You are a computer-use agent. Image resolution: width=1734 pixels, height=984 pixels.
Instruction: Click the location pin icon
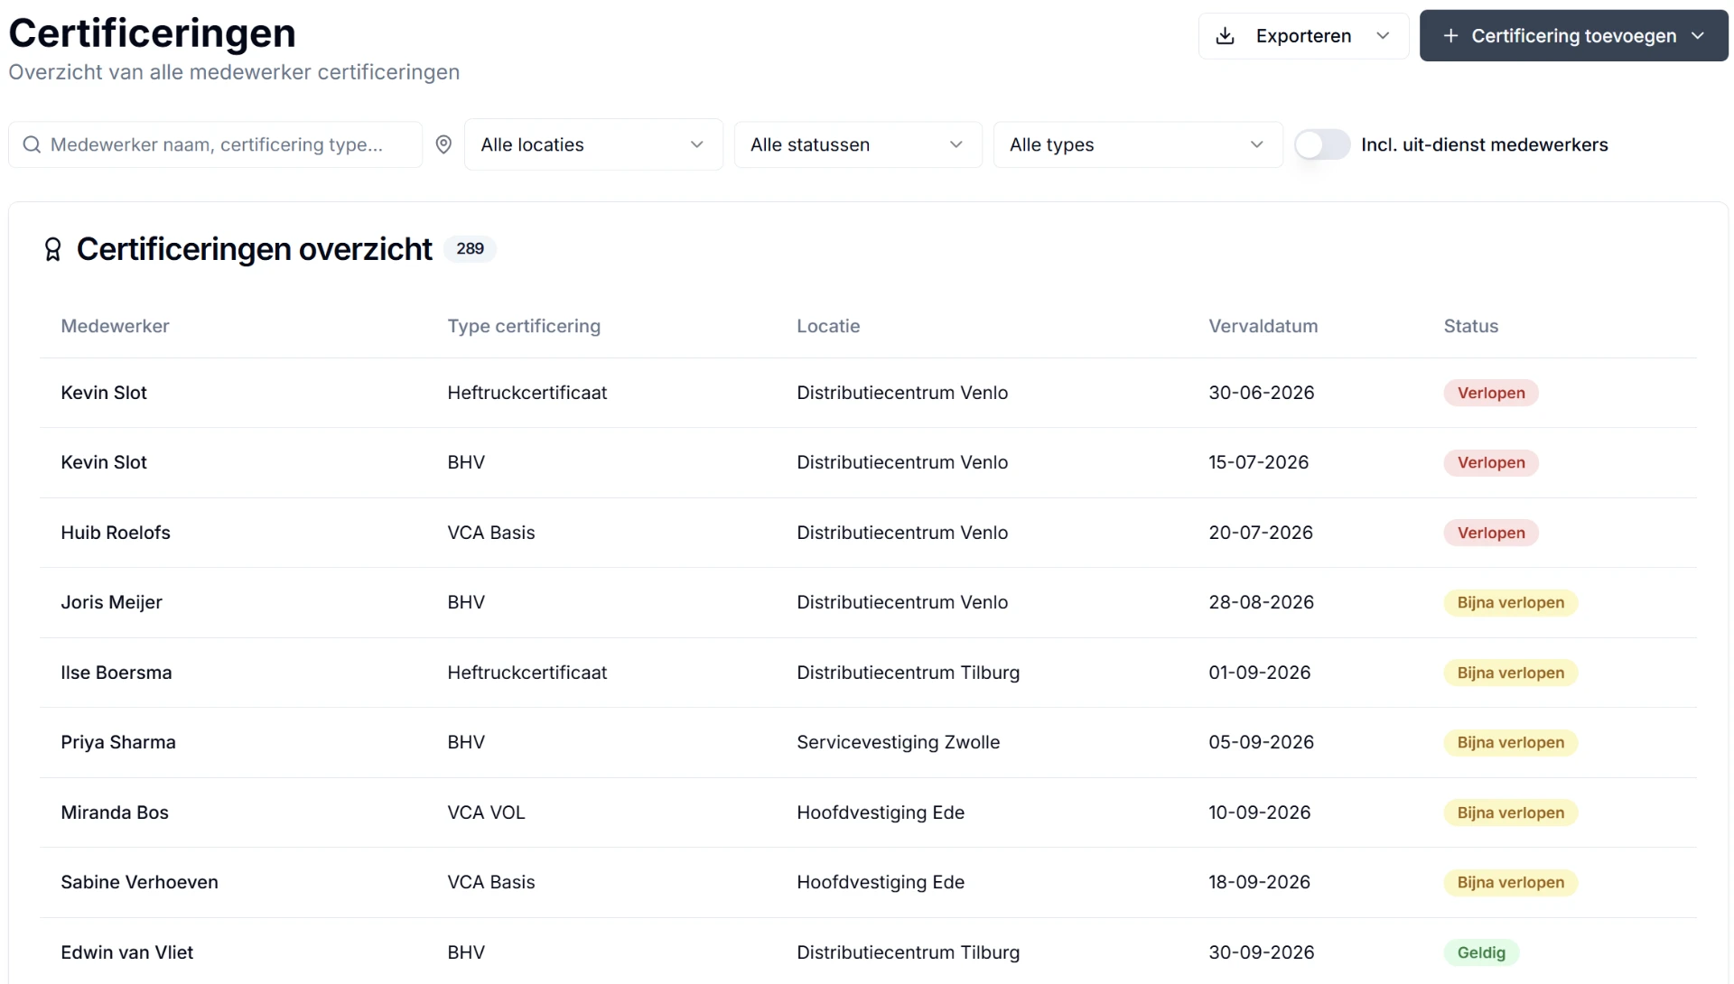(443, 144)
